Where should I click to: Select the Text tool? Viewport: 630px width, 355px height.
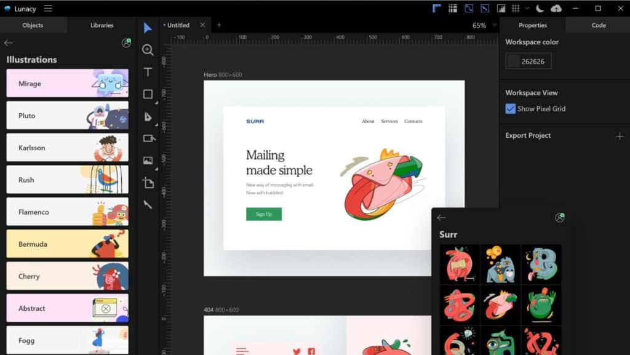click(148, 72)
